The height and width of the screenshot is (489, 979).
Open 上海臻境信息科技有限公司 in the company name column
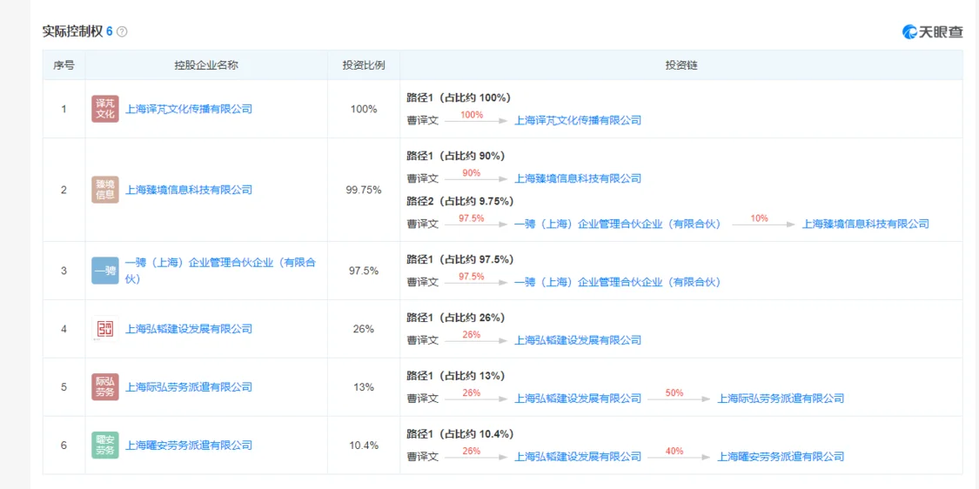pyautogui.click(x=189, y=190)
